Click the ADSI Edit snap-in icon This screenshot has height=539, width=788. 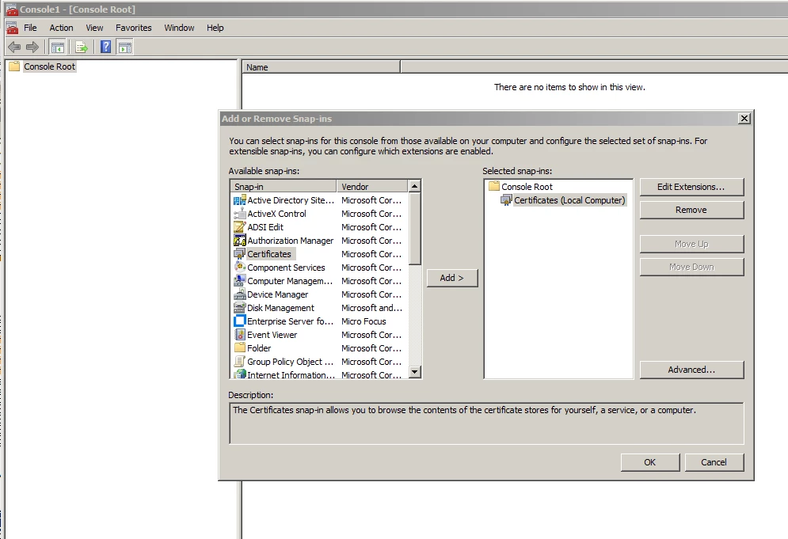point(240,227)
